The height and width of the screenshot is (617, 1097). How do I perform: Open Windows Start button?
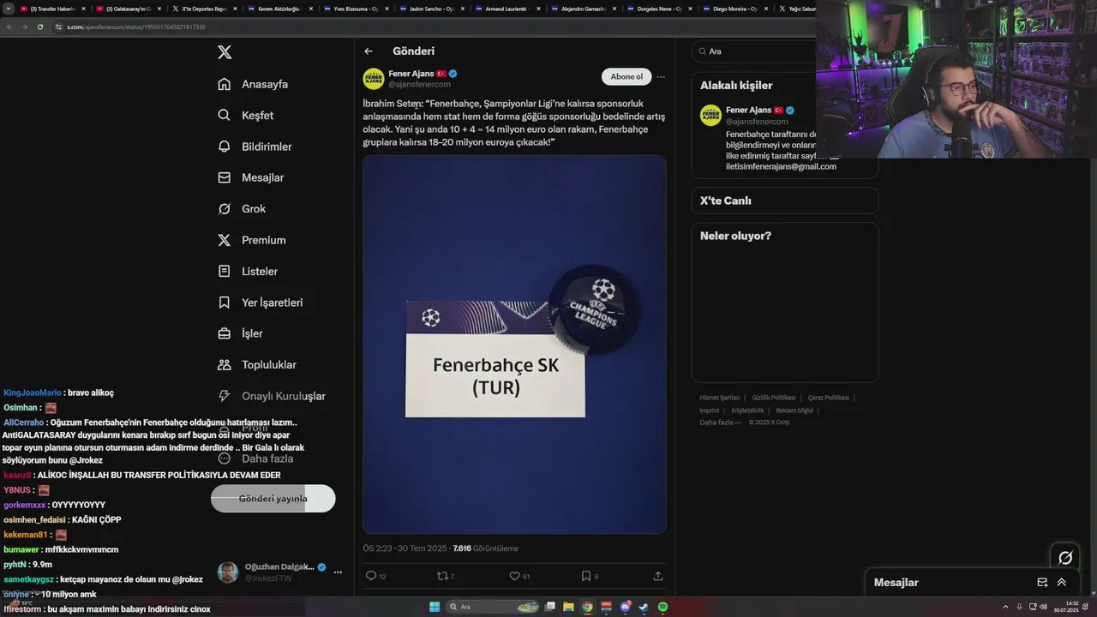point(435,607)
